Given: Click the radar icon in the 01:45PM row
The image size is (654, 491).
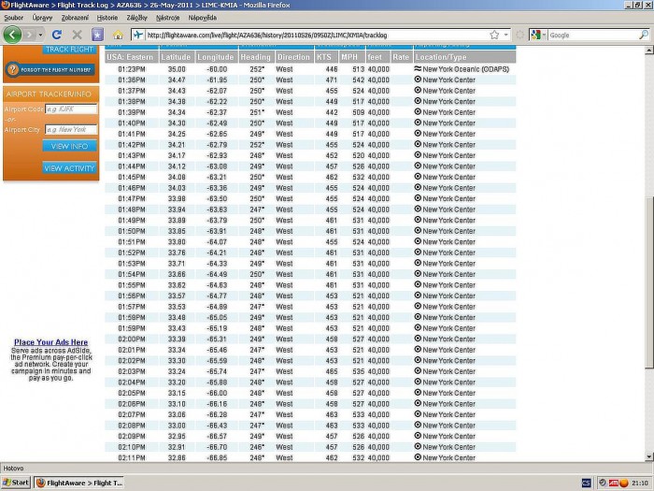Looking at the screenshot, I should (x=418, y=177).
